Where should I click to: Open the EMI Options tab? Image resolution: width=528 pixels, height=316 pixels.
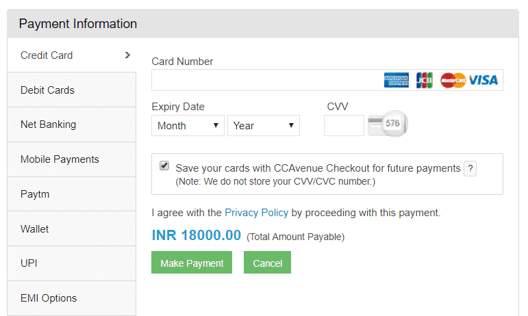click(71, 298)
